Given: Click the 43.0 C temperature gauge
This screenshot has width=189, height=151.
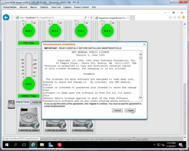Looking at the screenshot, I should click(81, 31).
